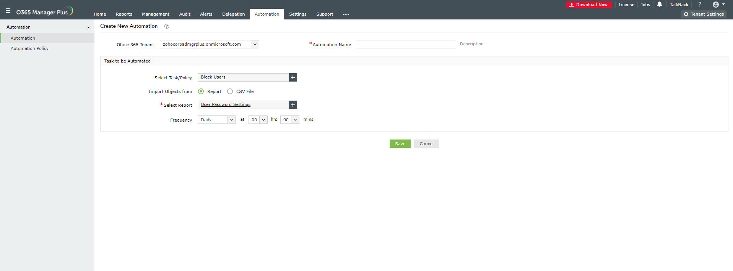Viewport: 733px width, 271px height.
Task: Click the plus icon beside Block Users
Action: coord(293,77)
